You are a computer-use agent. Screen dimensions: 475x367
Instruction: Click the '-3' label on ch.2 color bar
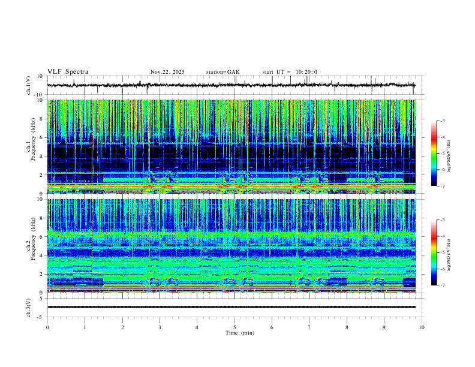[x=442, y=220]
